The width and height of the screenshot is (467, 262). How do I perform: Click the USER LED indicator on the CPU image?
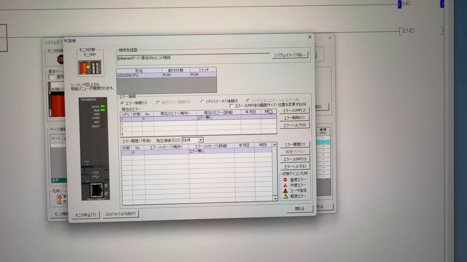click(103, 118)
